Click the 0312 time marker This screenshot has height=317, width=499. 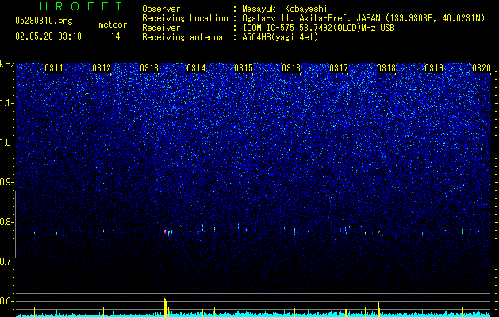(102, 68)
